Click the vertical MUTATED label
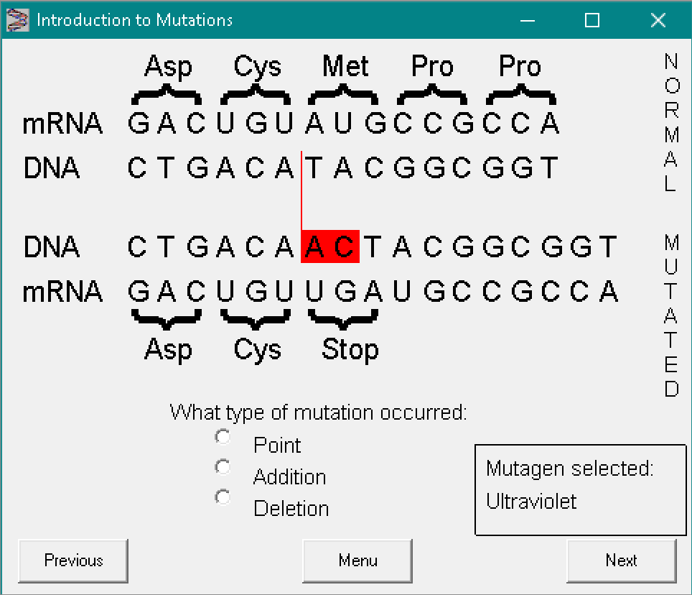This screenshot has height=595, width=692. click(670, 315)
